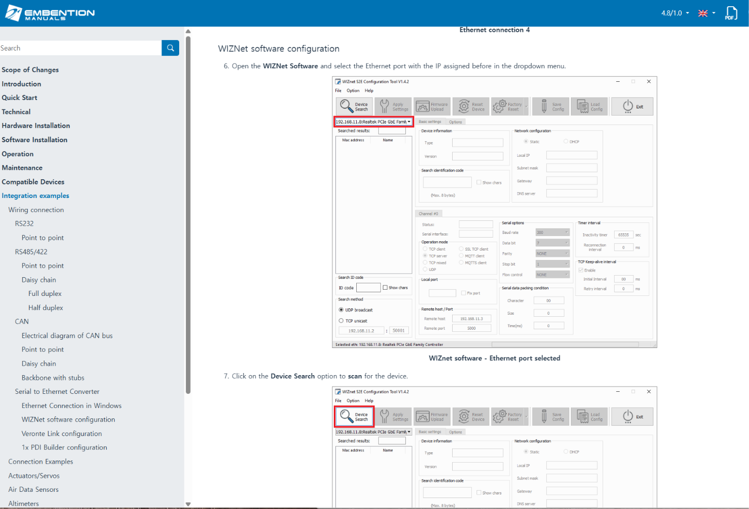749x509 pixels.
Task: Select the RS232 tree entry
Action: point(24,224)
